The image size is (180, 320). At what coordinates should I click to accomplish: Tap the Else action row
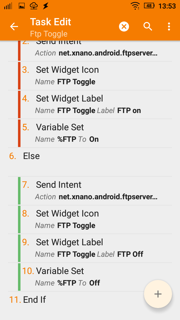(90, 162)
